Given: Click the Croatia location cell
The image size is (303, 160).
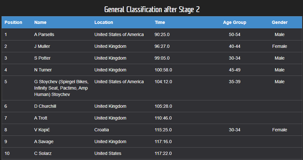Looking at the screenshot, I should click(101, 130).
